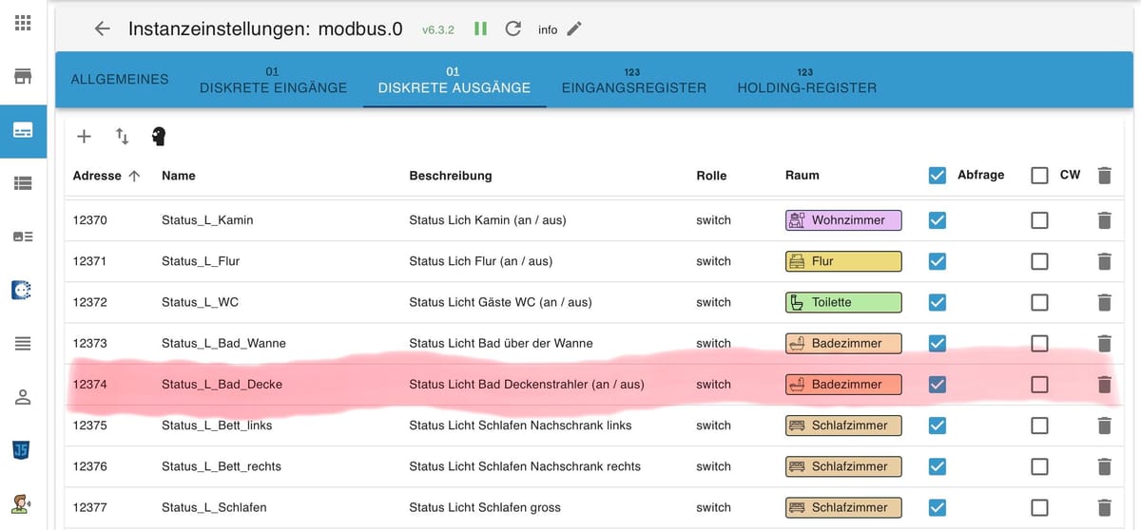Add a new row with plus icon
Viewport: 1141px width, 530px height.
[x=84, y=137]
